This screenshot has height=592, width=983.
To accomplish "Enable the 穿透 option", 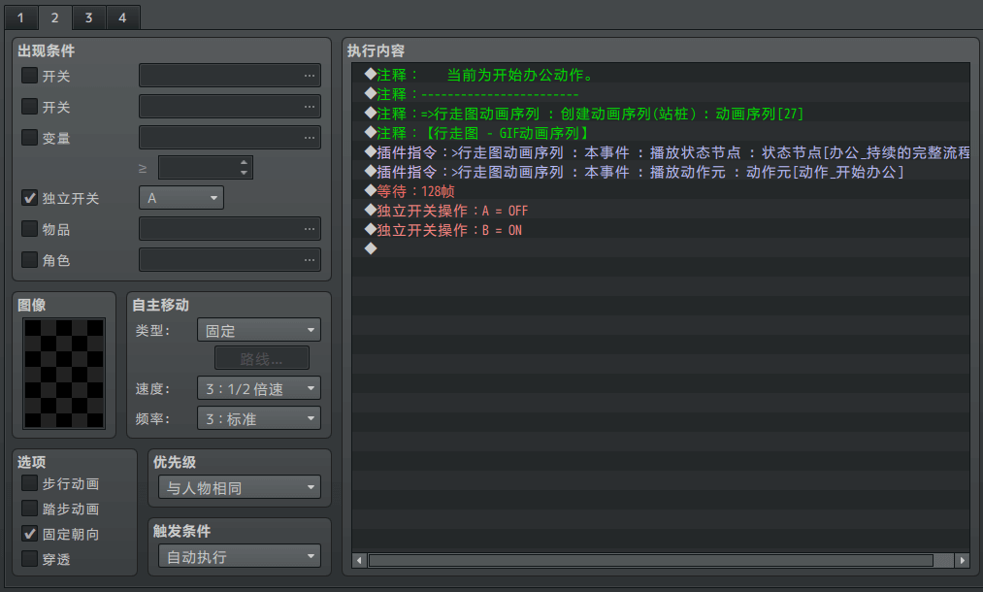I will [30, 559].
